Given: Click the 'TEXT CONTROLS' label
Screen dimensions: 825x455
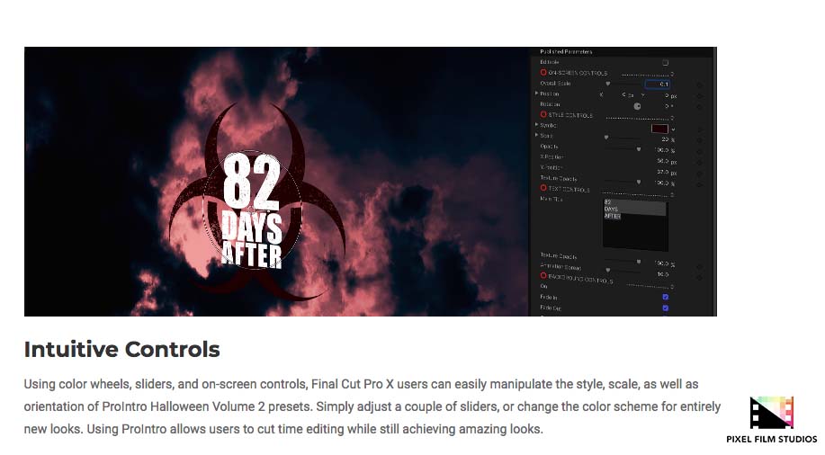Looking at the screenshot, I should coord(569,190).
